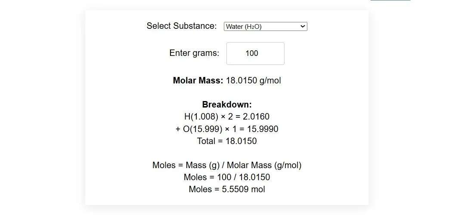Click the Breakdown heading
The height and width of the screenshot is (215, 452).
tap(227, 104)
